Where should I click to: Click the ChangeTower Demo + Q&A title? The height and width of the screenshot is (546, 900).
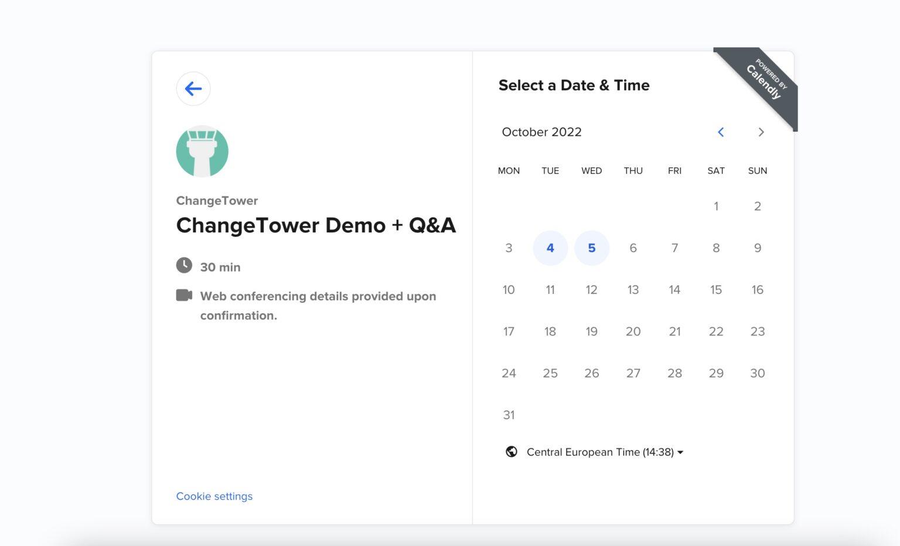click(x=316, y=225)
